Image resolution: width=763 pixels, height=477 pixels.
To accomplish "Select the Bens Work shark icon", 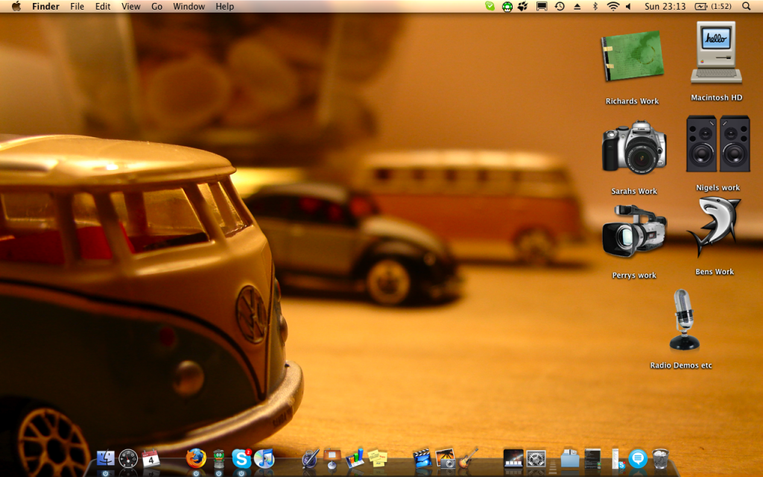I will (x=714, y=226).
